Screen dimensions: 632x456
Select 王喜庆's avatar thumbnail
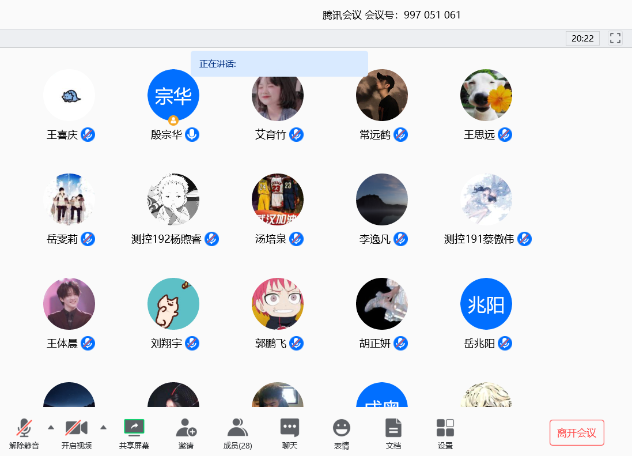[69, 95]
